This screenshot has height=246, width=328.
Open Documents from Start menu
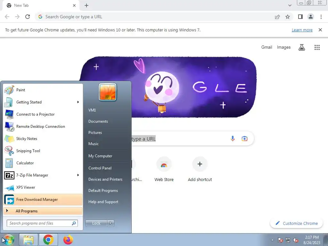pos(98,121)
